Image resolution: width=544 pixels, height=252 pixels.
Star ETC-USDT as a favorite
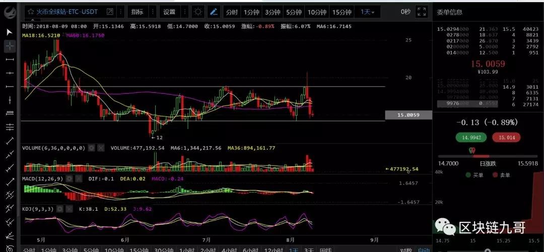[31, 12]
